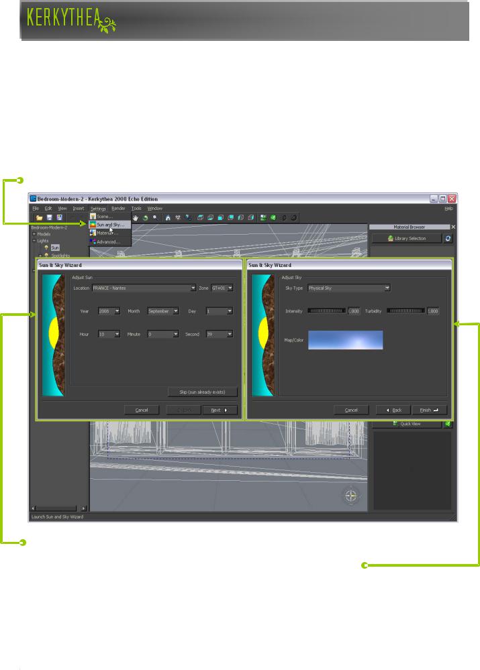Click the tree panel's left scroll arrow
Viewport: 480px width, 670px height.
pyautogui.click(x=34, y=508)
